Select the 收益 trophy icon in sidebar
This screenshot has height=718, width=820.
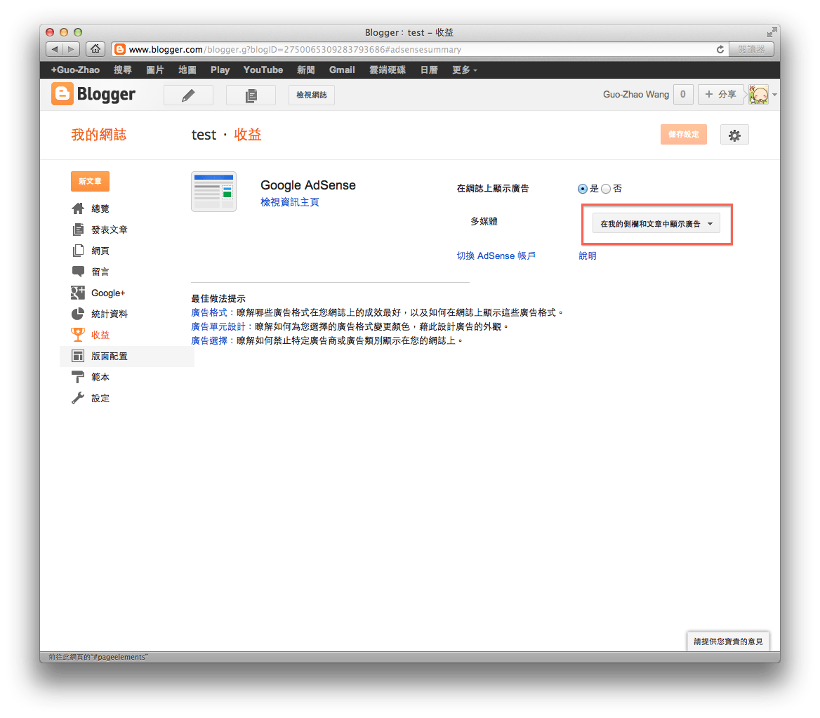pos(77,335)
